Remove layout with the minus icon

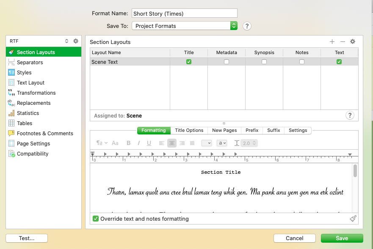click(343, 41)
